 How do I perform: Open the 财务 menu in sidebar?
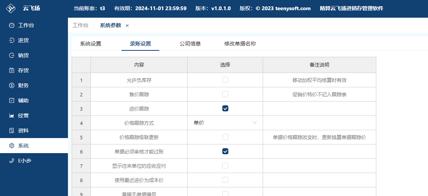[34, 85]
